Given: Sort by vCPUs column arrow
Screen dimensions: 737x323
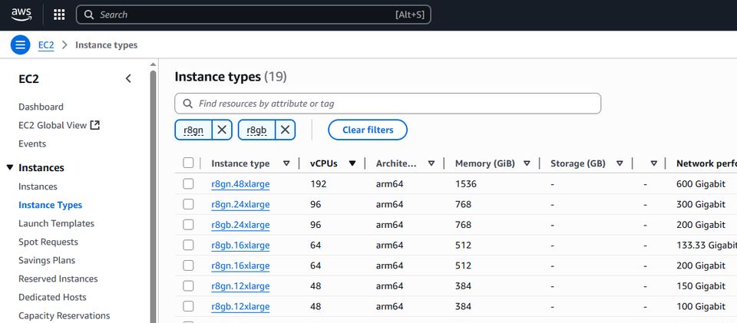Looking at the screenshot, I should (352, 163).
